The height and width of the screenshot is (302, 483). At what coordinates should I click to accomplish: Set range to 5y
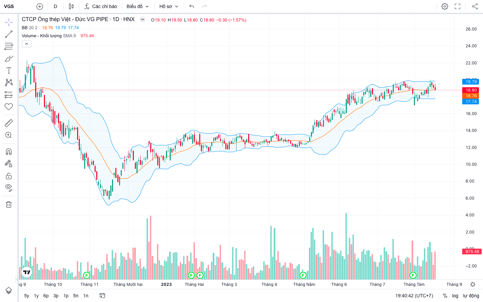point(26,296)
